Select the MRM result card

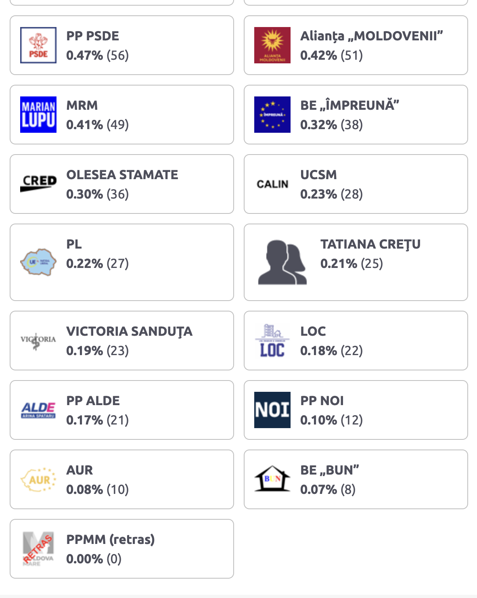pos(122,115)
